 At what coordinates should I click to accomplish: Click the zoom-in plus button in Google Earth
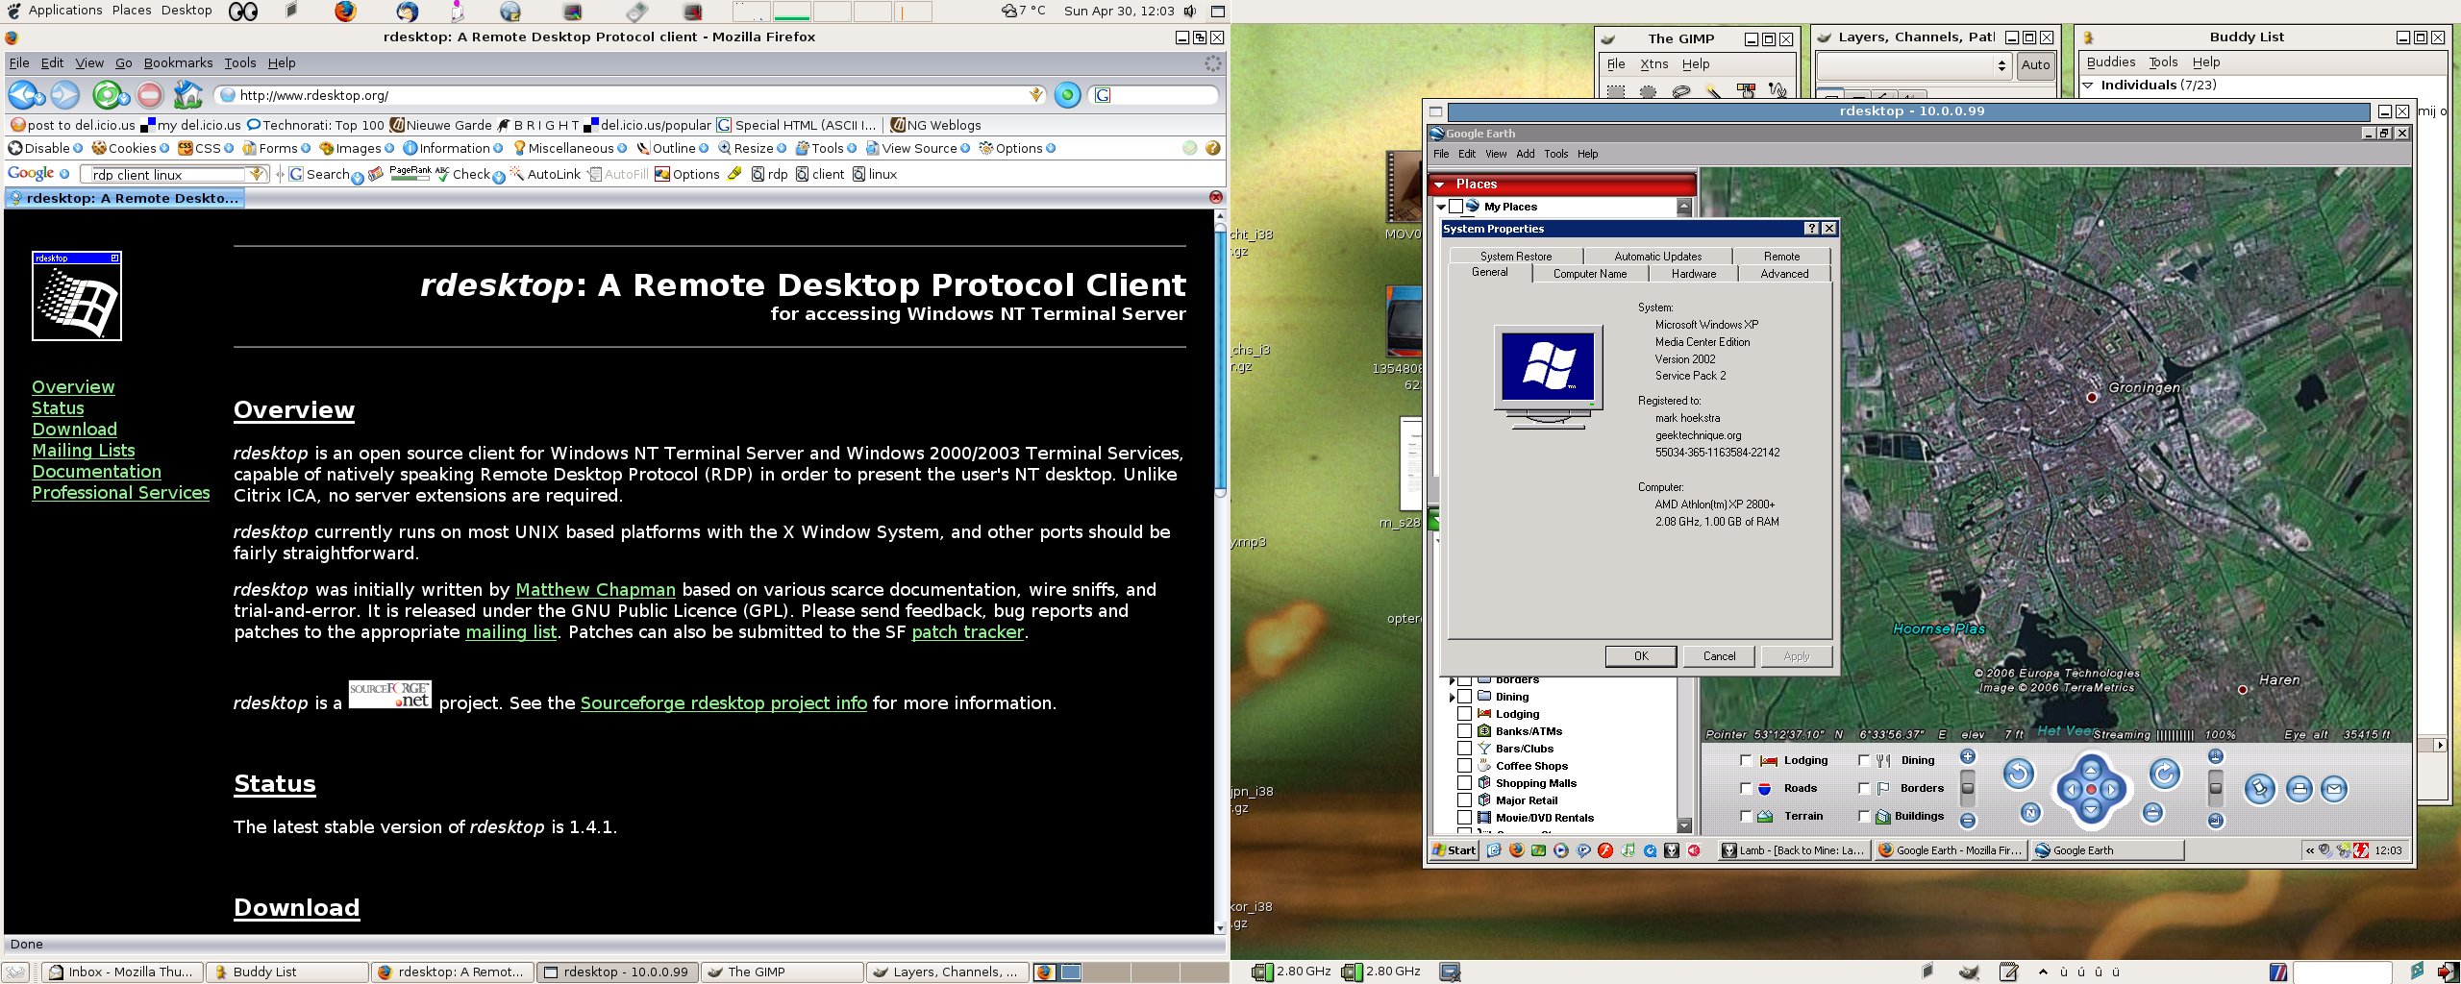[x=1968, y=756]
